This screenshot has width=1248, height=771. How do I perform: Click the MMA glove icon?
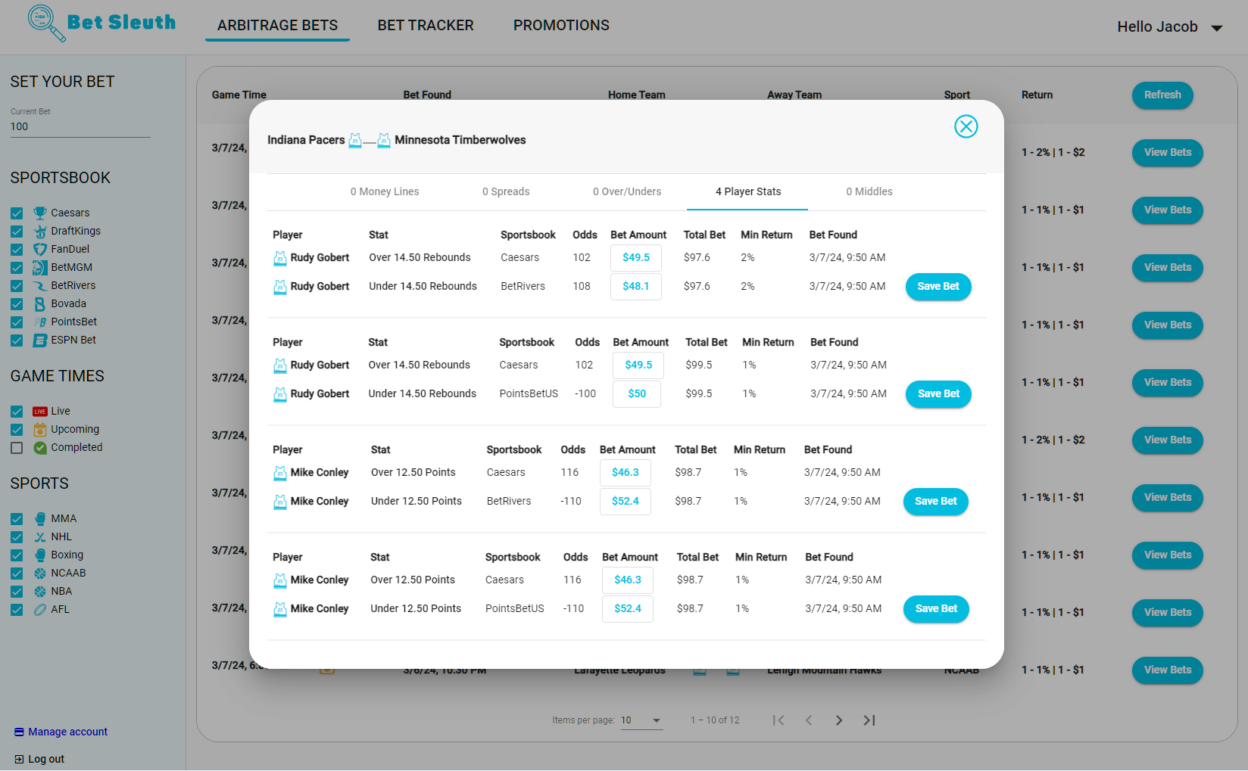[40, 519]
